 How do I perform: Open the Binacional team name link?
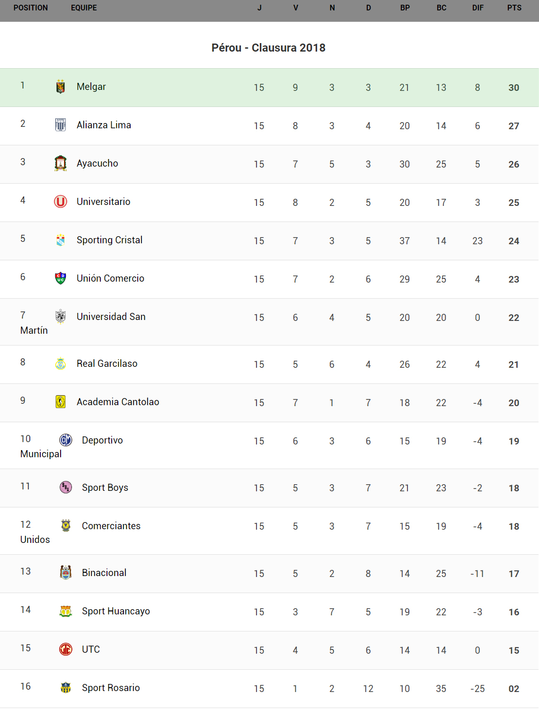[104, 573]
